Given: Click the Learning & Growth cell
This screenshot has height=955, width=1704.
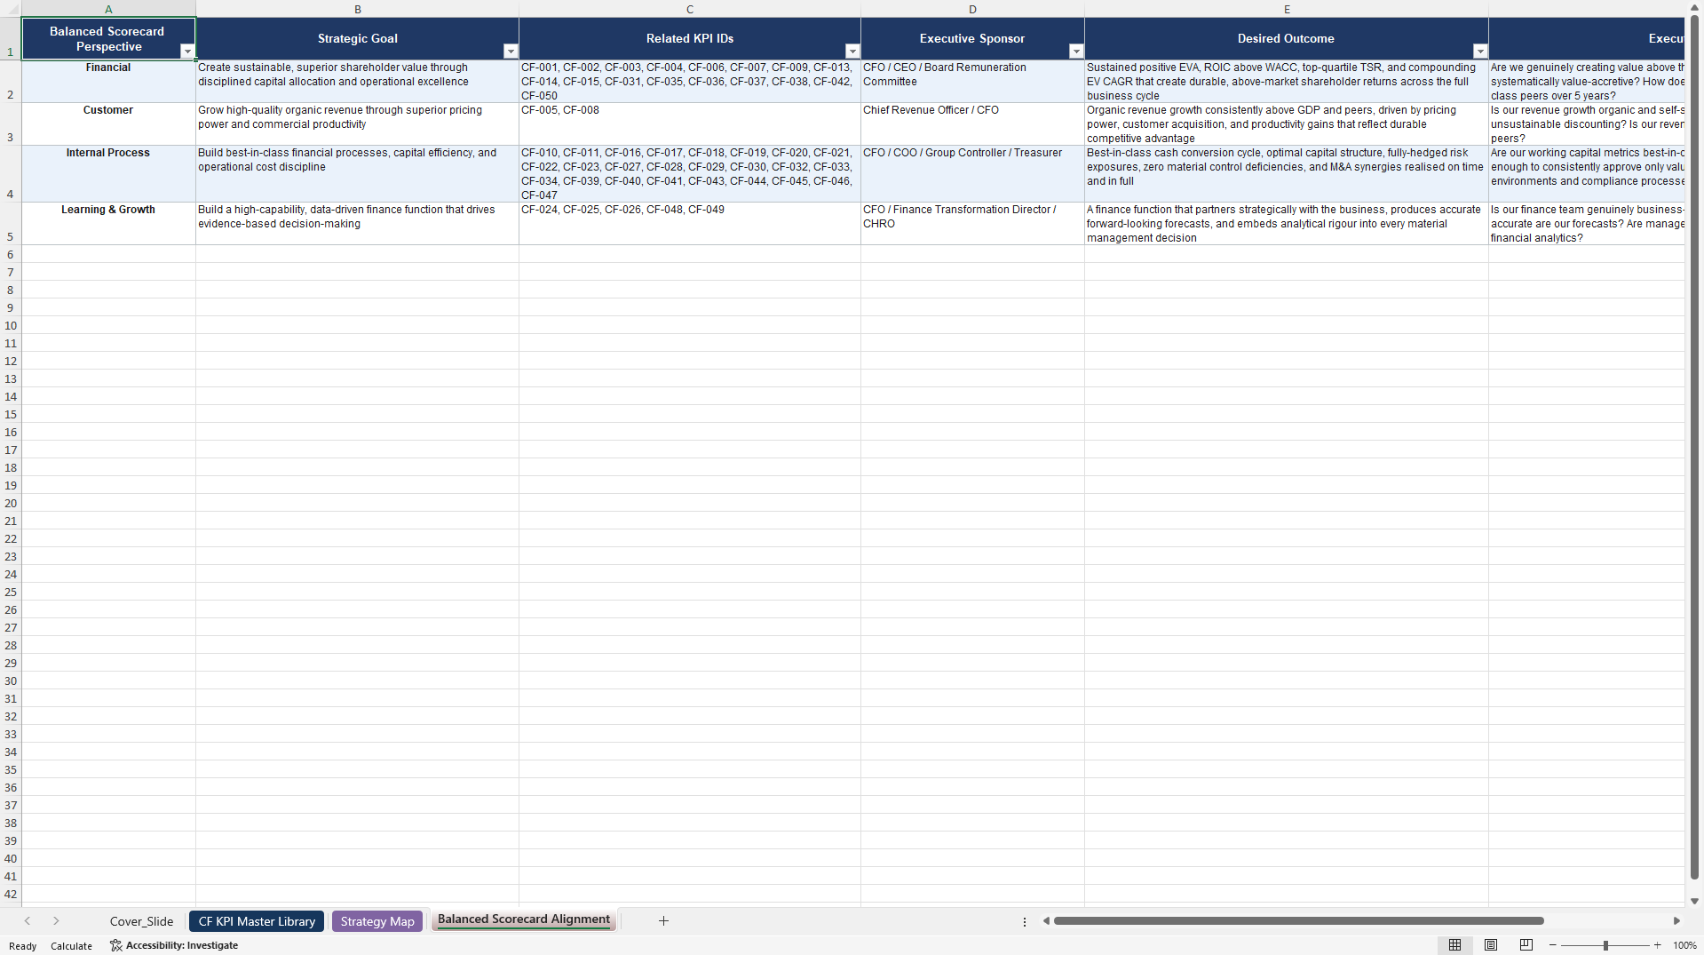Looking at the screenshot, I should [108, 224].
